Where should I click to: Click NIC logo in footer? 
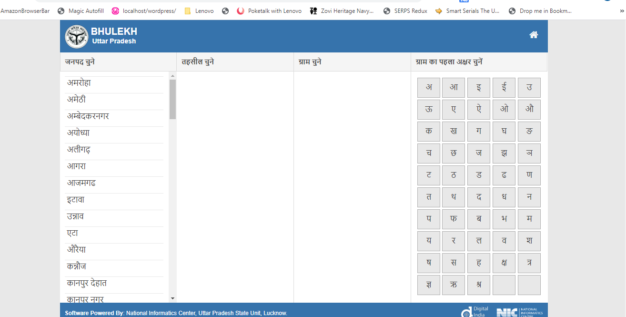click(x=519, y=312)
